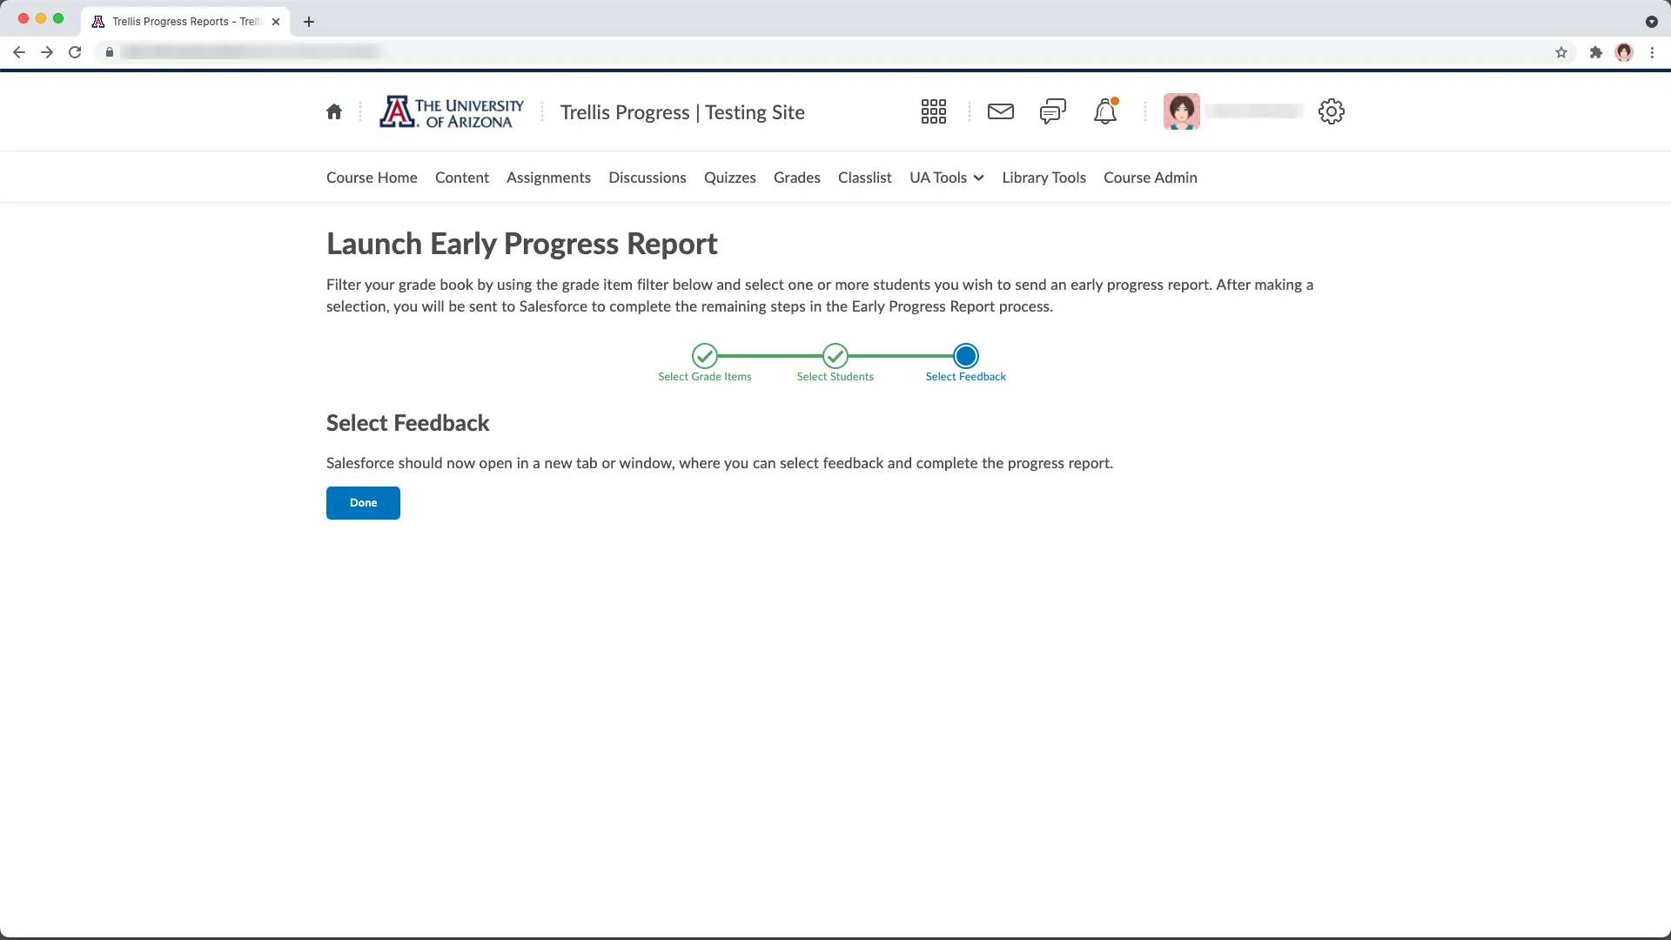This screenshot has width=1671, height=940.
Task: Open the course selector grid icon
Action: (934, 111)
